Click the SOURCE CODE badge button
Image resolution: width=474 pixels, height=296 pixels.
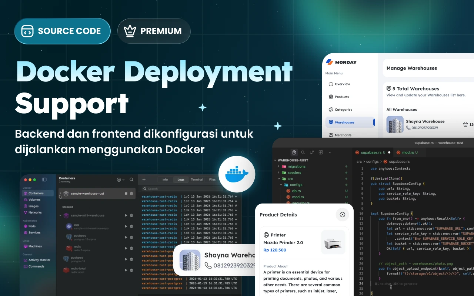tap(62, 31)
